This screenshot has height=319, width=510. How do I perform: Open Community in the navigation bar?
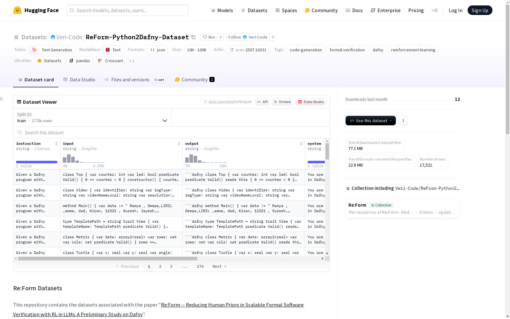[x=321, y=10]
